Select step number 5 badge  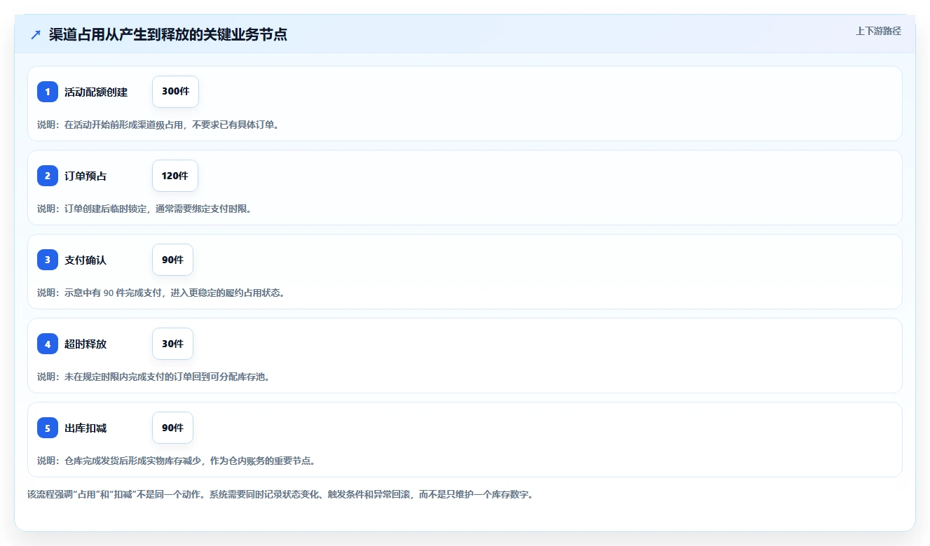click(48, 428)
